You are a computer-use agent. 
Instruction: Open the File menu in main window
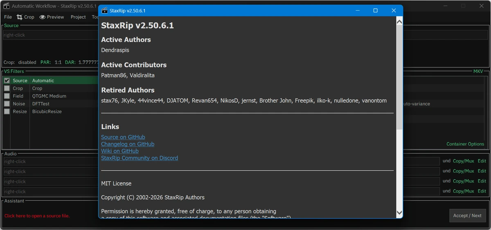8,17
